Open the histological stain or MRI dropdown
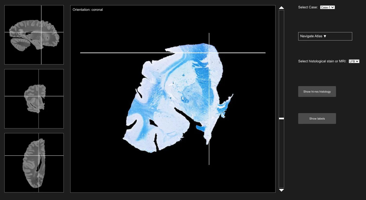The height and width of the screenshot is (200, 366). click(354, 61)
